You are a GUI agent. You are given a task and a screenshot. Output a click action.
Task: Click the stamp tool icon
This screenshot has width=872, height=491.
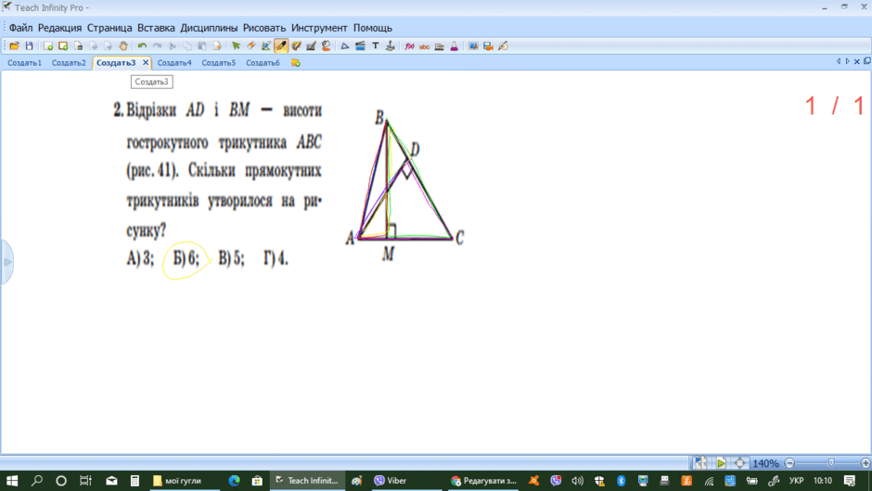click(x=391, y=46)
